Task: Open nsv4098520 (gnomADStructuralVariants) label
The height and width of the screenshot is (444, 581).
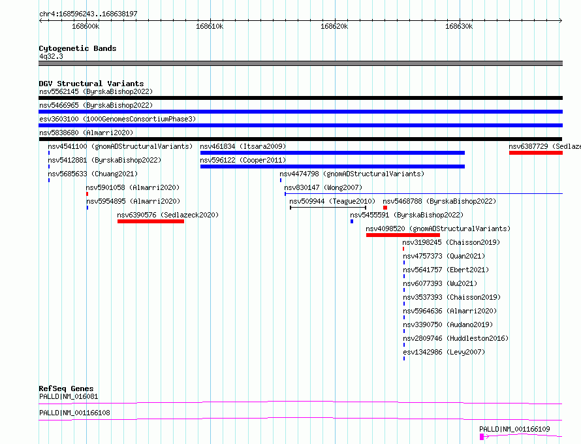Action: [438, 229]
